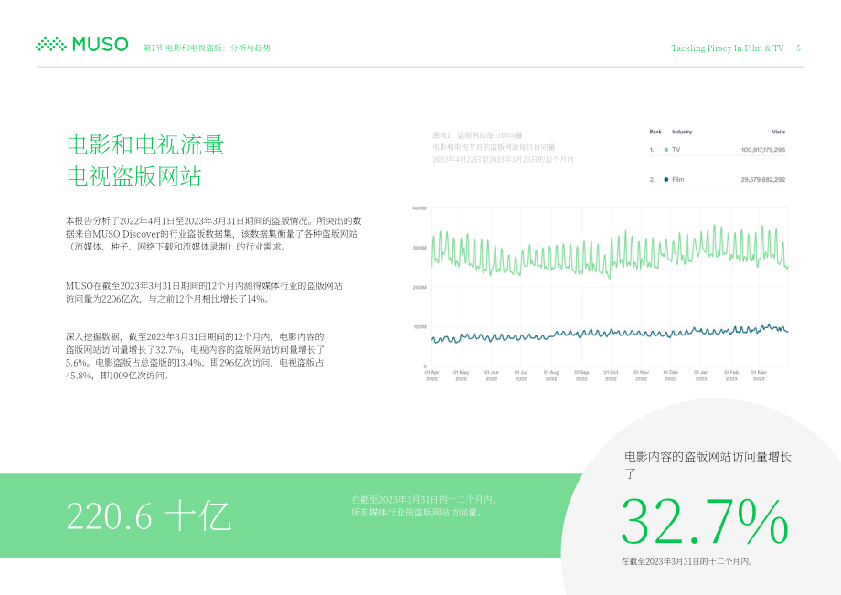Click the '01 Aug 2022' x-axis label
The width and height of the screenshot is (841, 595).
click(x=551, y=376)
